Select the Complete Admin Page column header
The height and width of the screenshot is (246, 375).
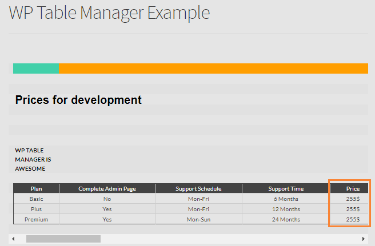(x=107, y=188)
